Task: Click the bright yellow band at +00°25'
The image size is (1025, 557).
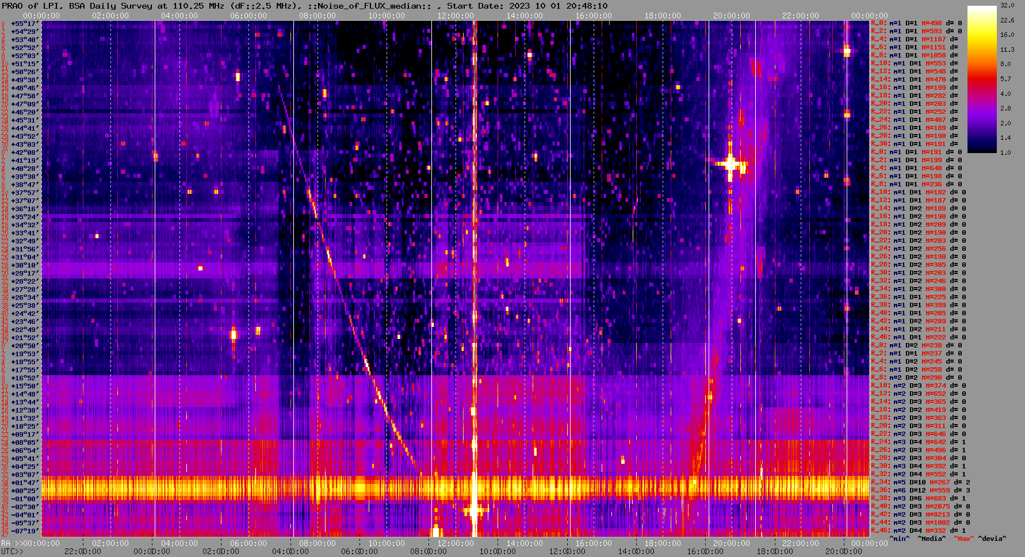Action: coord(455,488)
